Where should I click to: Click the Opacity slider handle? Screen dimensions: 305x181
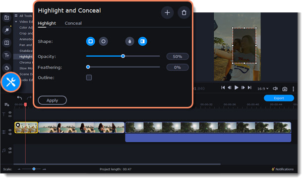[123, 56]
